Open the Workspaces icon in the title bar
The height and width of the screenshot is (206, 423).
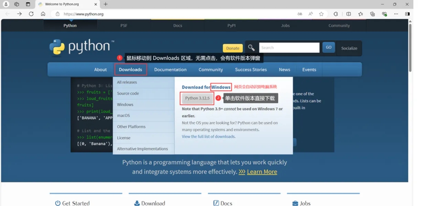pyautogui.click(x=17, y=4)
